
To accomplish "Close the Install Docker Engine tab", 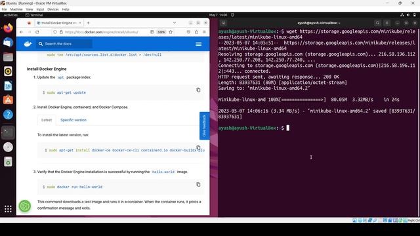I will 80,23.
